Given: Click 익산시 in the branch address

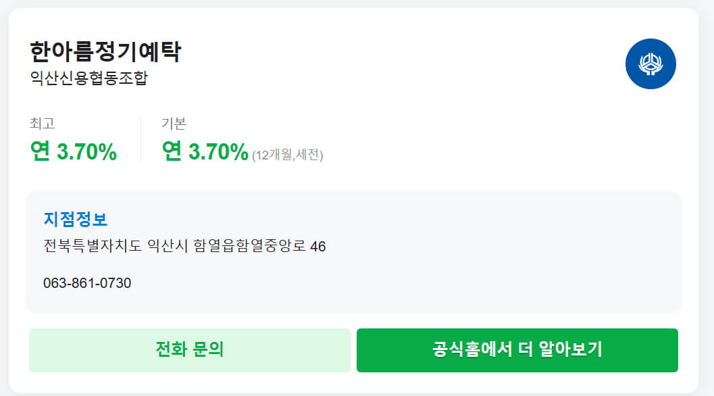Looking at the screenshot, I should tap(167, 246).
